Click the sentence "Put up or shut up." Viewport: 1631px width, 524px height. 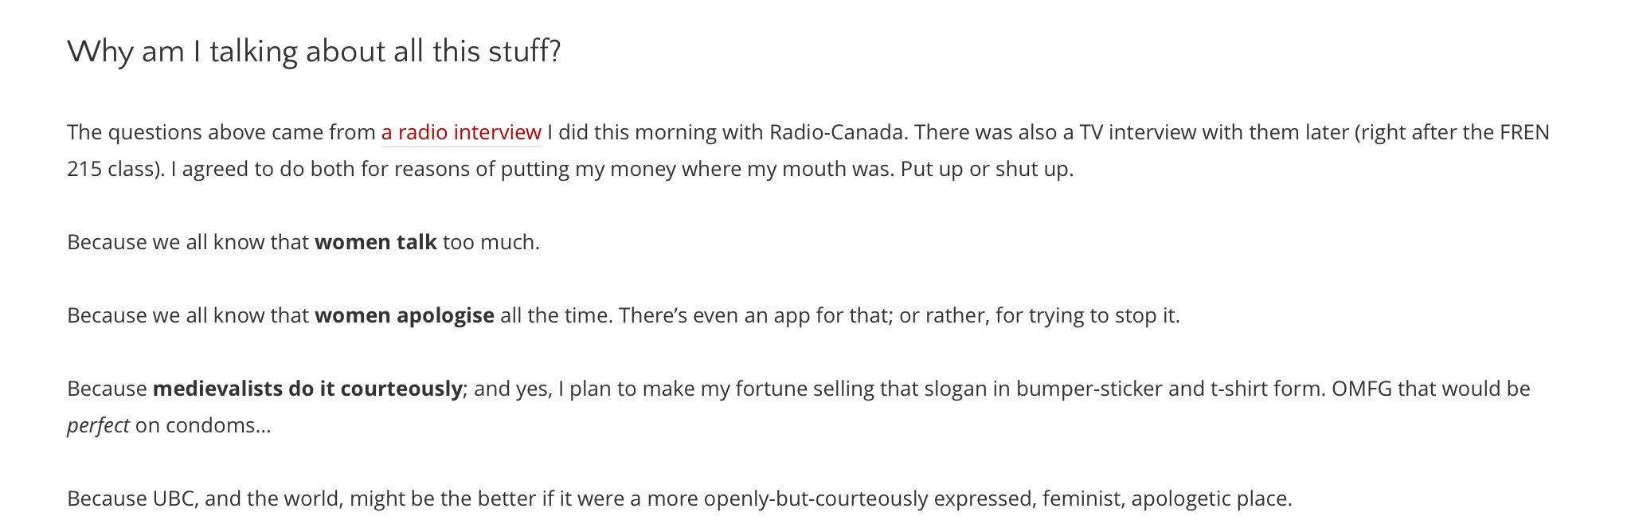click(x=987, y=169)
